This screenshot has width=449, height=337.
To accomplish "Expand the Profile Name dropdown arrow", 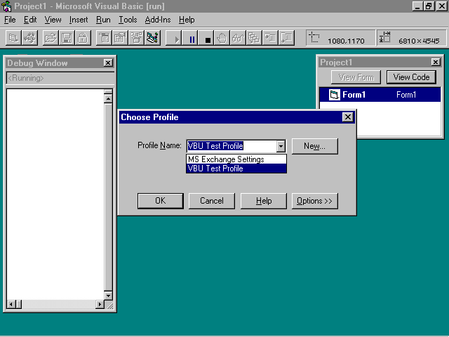I will [281, 146].
